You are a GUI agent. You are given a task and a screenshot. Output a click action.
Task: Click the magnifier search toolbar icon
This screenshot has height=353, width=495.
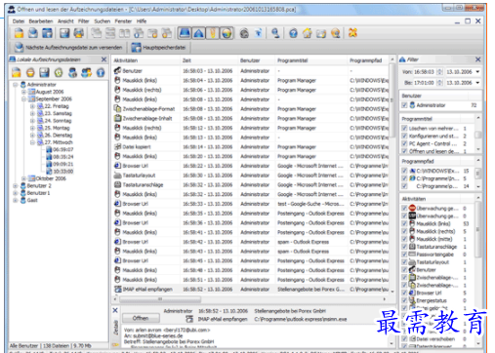(275, 33)
